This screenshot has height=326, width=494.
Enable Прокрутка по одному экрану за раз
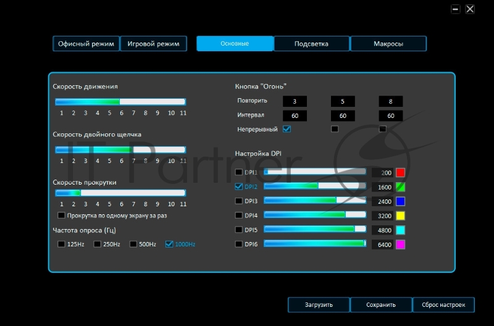(61, 215)
